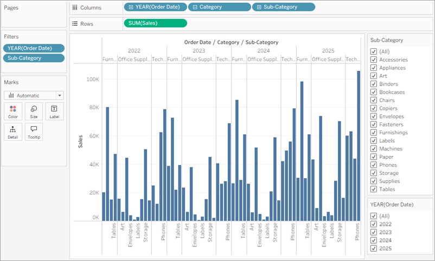Select the 2024 column header in chart
This screenshot has height=261, width=435.
pos(264,50)
